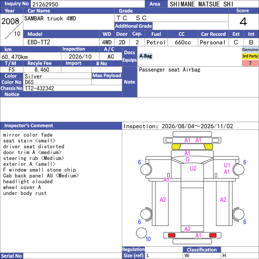This screenshot has width=259, height=259.
Task: Click the grade TC SC
Action: (131, 18)
